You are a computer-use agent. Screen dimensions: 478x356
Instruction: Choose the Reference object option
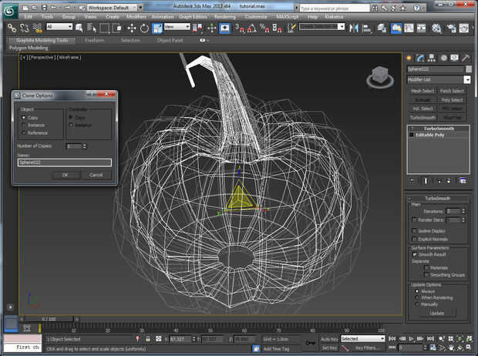[23, 131]
